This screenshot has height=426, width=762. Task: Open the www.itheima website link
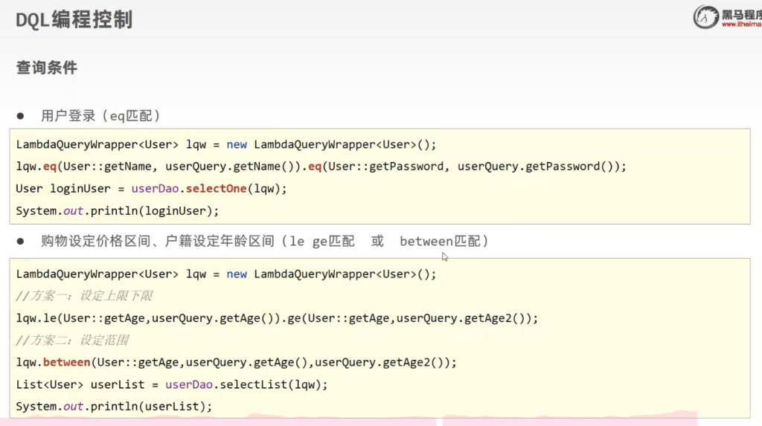click(x=741, y=25)
